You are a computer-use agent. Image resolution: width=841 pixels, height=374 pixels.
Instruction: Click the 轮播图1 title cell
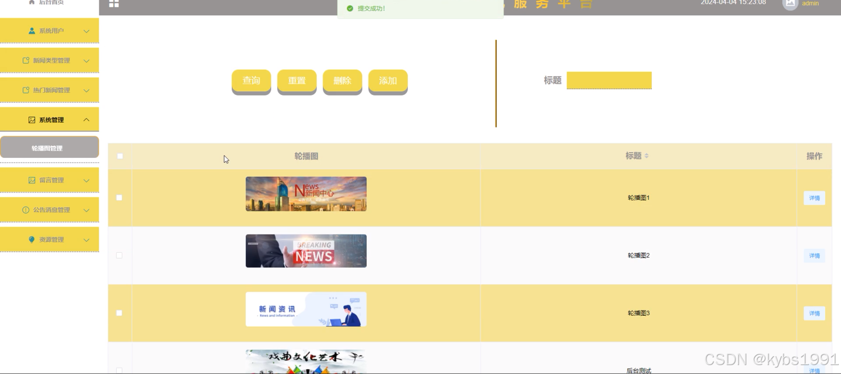639,198
